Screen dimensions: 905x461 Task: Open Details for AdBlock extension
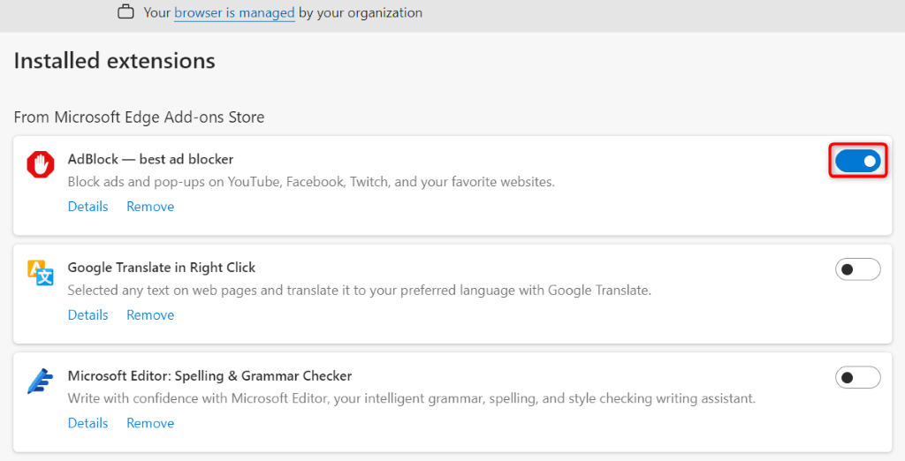pyautogui.click(x=87, y=207)
